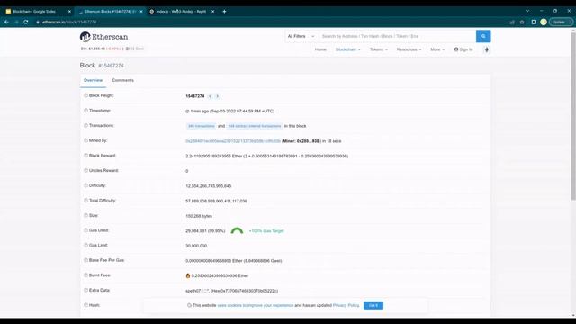Click help icon beside Extra Data
This screenshot has height=324, width=576.
pyautogui.click(x=86, y=290)
